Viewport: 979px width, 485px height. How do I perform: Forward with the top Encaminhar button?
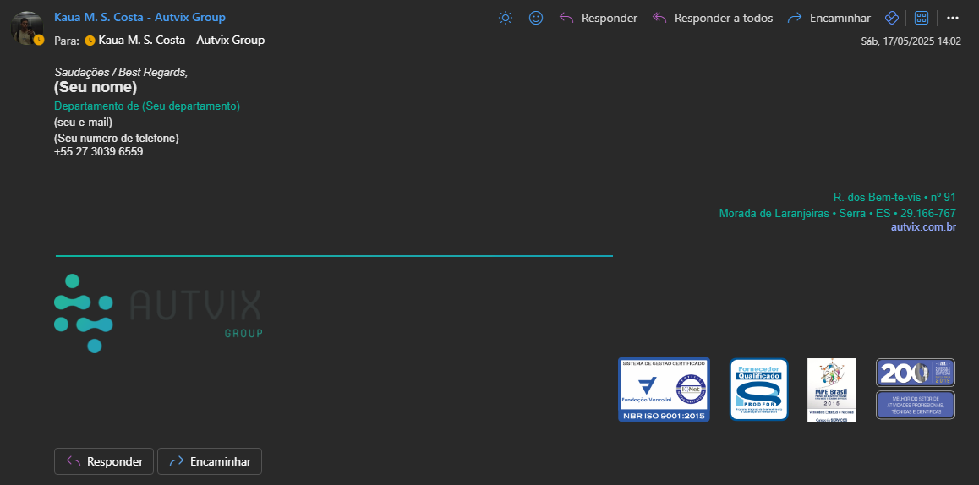coord(829,18)
